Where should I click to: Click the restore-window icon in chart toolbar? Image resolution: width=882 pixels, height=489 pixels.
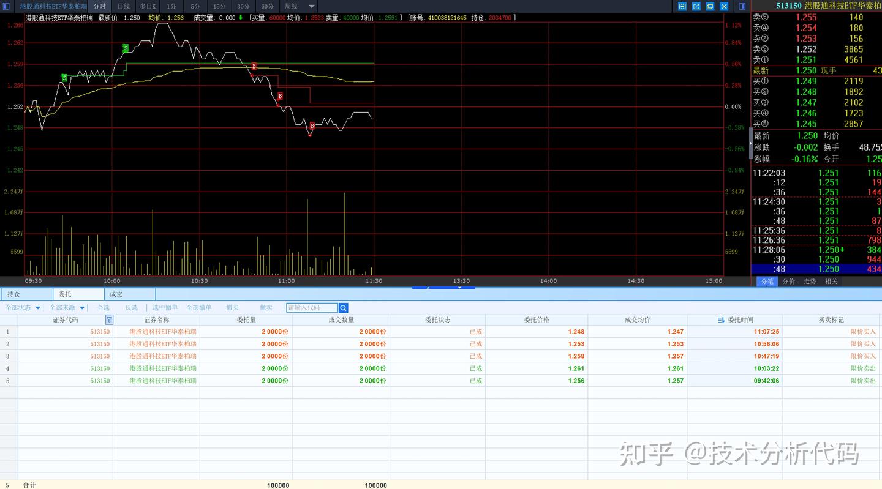(x=710, y=6)
